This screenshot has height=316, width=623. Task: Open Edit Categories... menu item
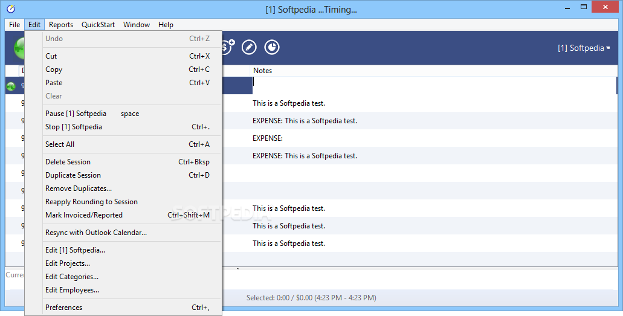[x=123, y=277]
